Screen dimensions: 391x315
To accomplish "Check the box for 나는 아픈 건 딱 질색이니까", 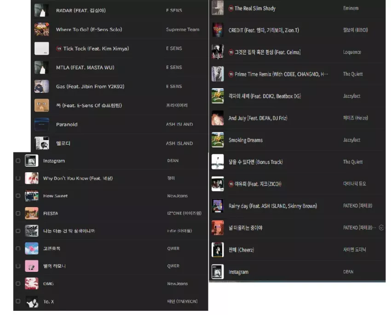I will point(18,231).
